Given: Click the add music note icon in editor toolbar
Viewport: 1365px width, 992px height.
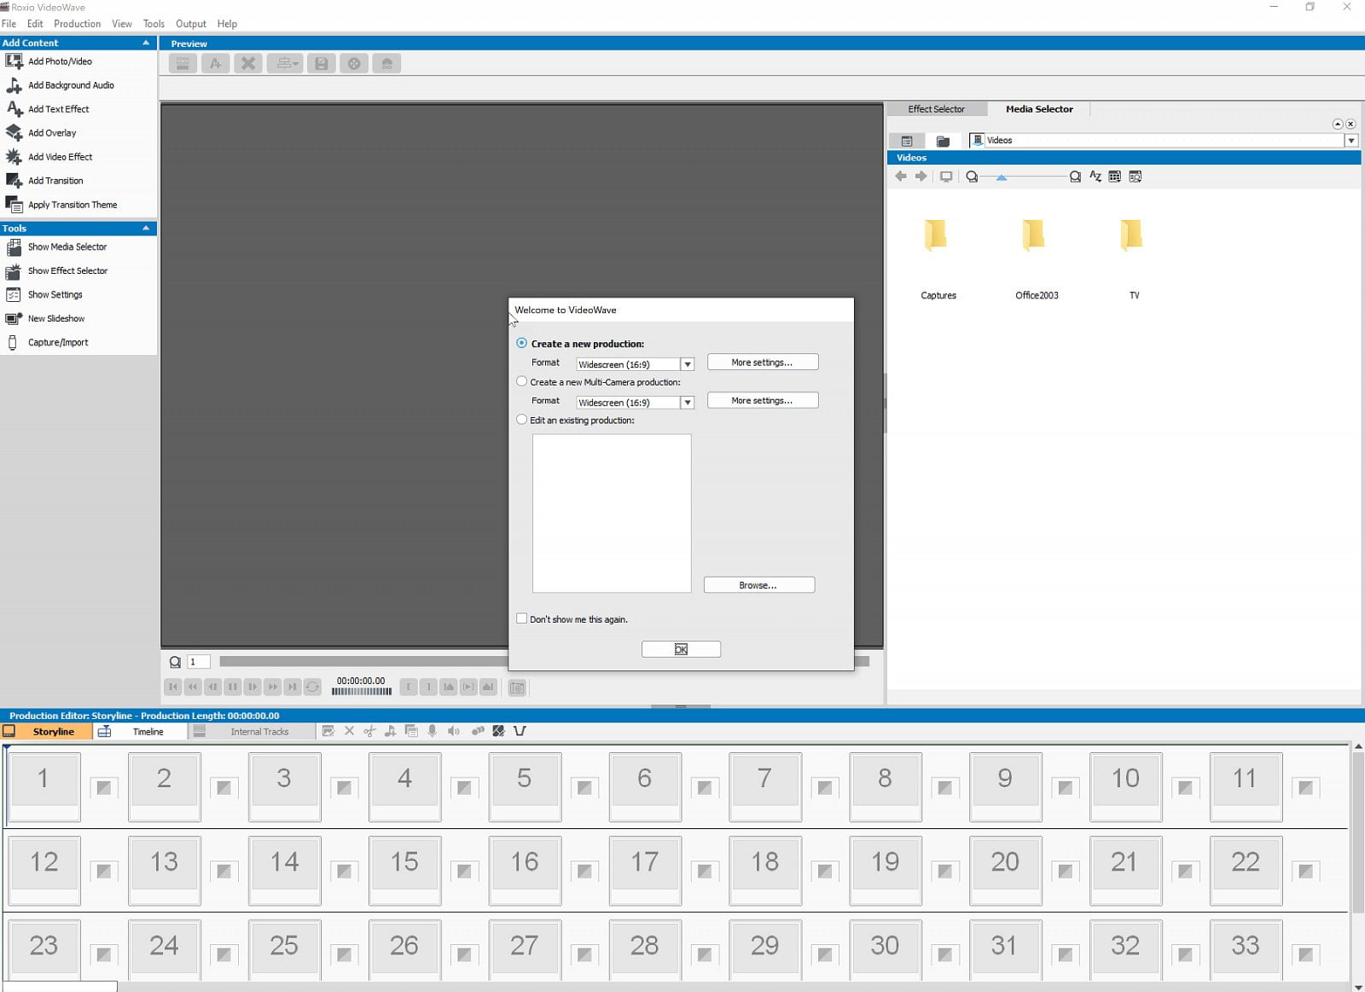Looking at the screenshot, I should pyautogui.click(x=390, y=731).
